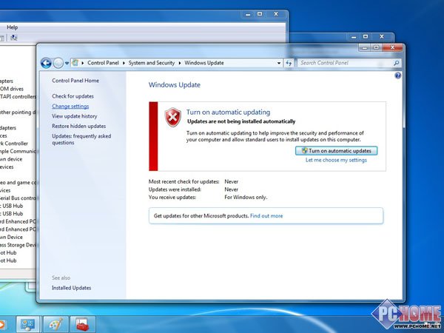Minimize the Windows Update window
Screen dimensions: 444x333
click(365, 47)
